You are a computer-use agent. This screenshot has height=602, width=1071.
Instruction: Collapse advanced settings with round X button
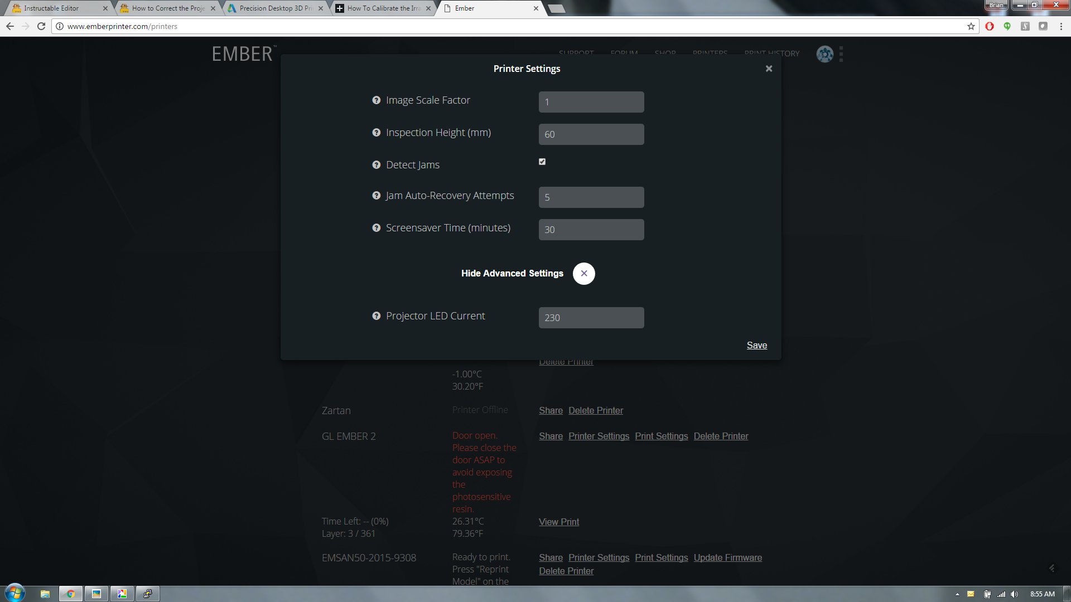pyautogui.click(x=583, y=274)
